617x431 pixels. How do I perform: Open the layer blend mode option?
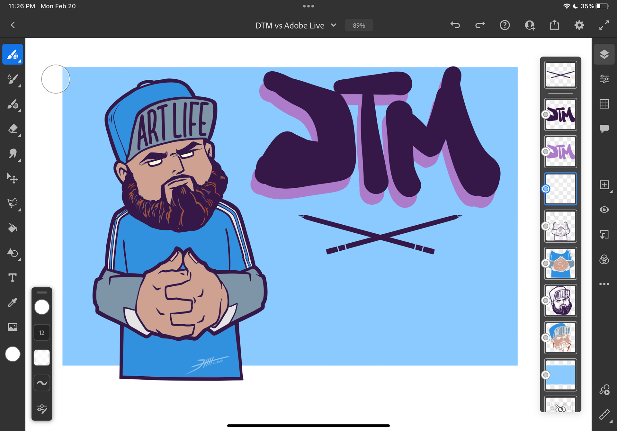(x=604, y=259)
